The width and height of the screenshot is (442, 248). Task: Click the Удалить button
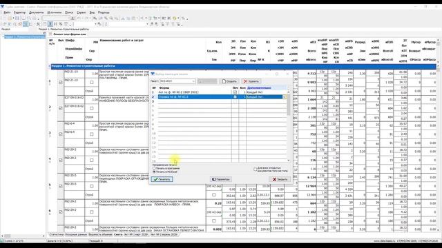251,81
